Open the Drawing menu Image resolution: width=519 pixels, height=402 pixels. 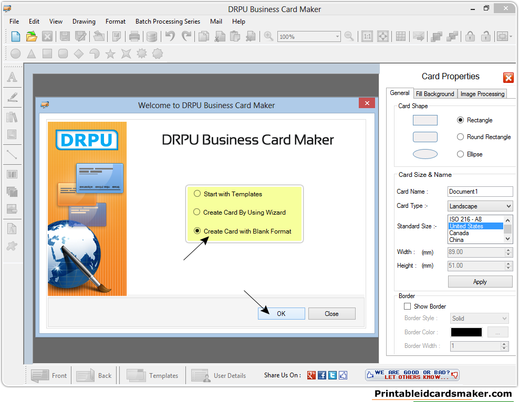(84, 22)
